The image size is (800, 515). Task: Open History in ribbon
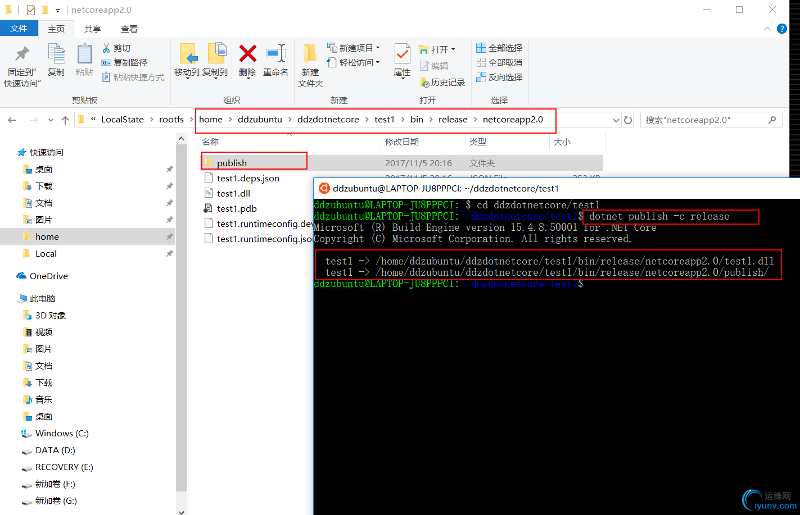pyautogui.click(x=442, y=83)
